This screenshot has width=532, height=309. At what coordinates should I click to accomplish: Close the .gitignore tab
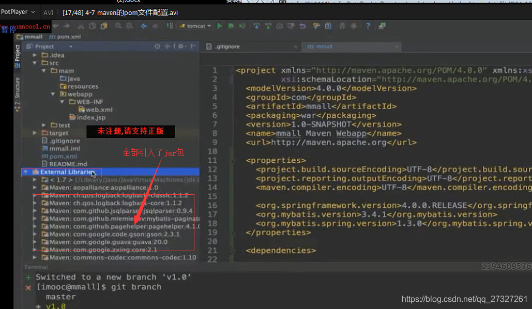pos(296,47)
